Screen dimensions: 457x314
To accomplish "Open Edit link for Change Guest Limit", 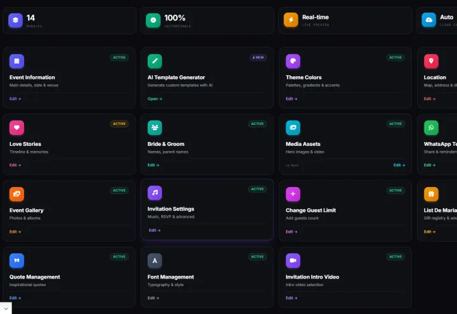I will click(291, 232).
